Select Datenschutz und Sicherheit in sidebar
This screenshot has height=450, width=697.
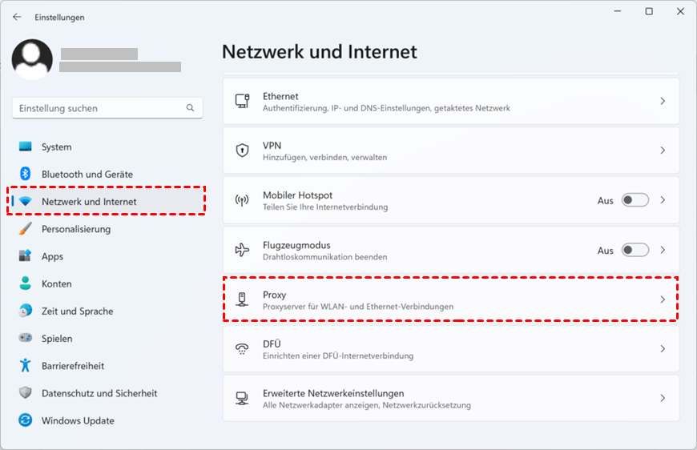pos(99,393)
